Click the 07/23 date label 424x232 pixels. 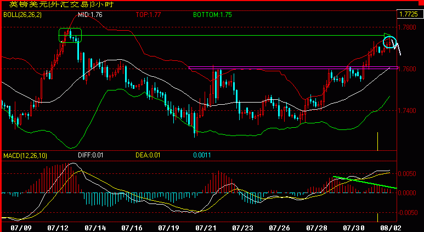[x=242, y=228]
